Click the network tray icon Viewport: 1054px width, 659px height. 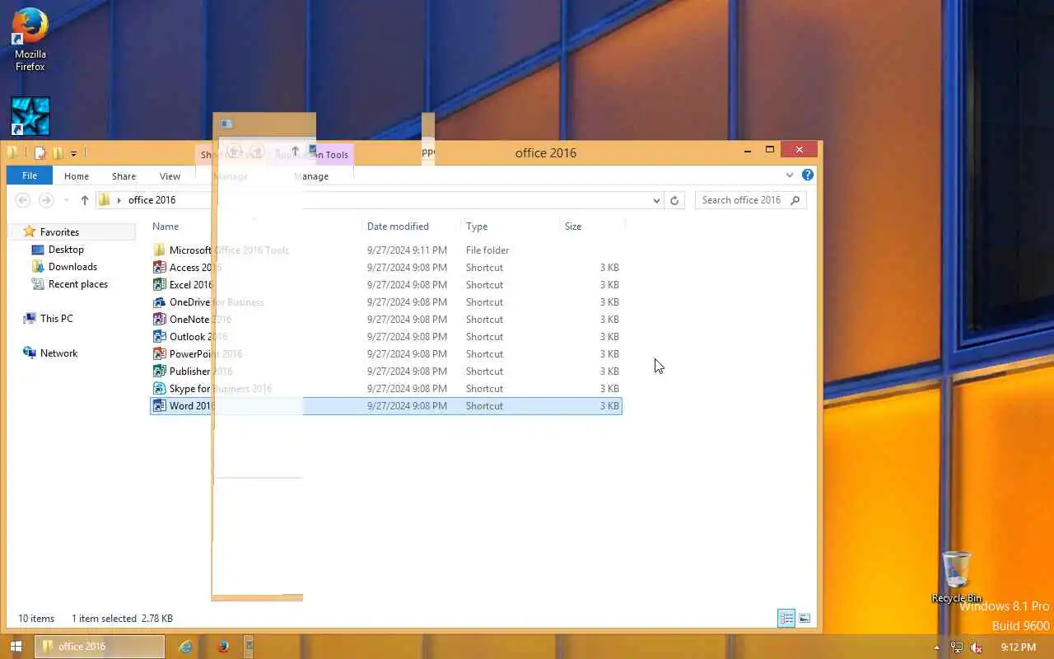[957, 647]
